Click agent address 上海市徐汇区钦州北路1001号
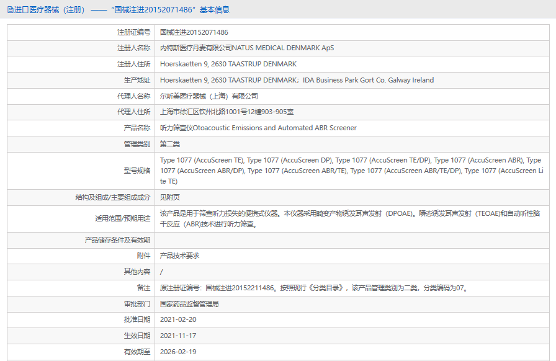The height and width of the screenshot is (361, 556). pos(226,112)
